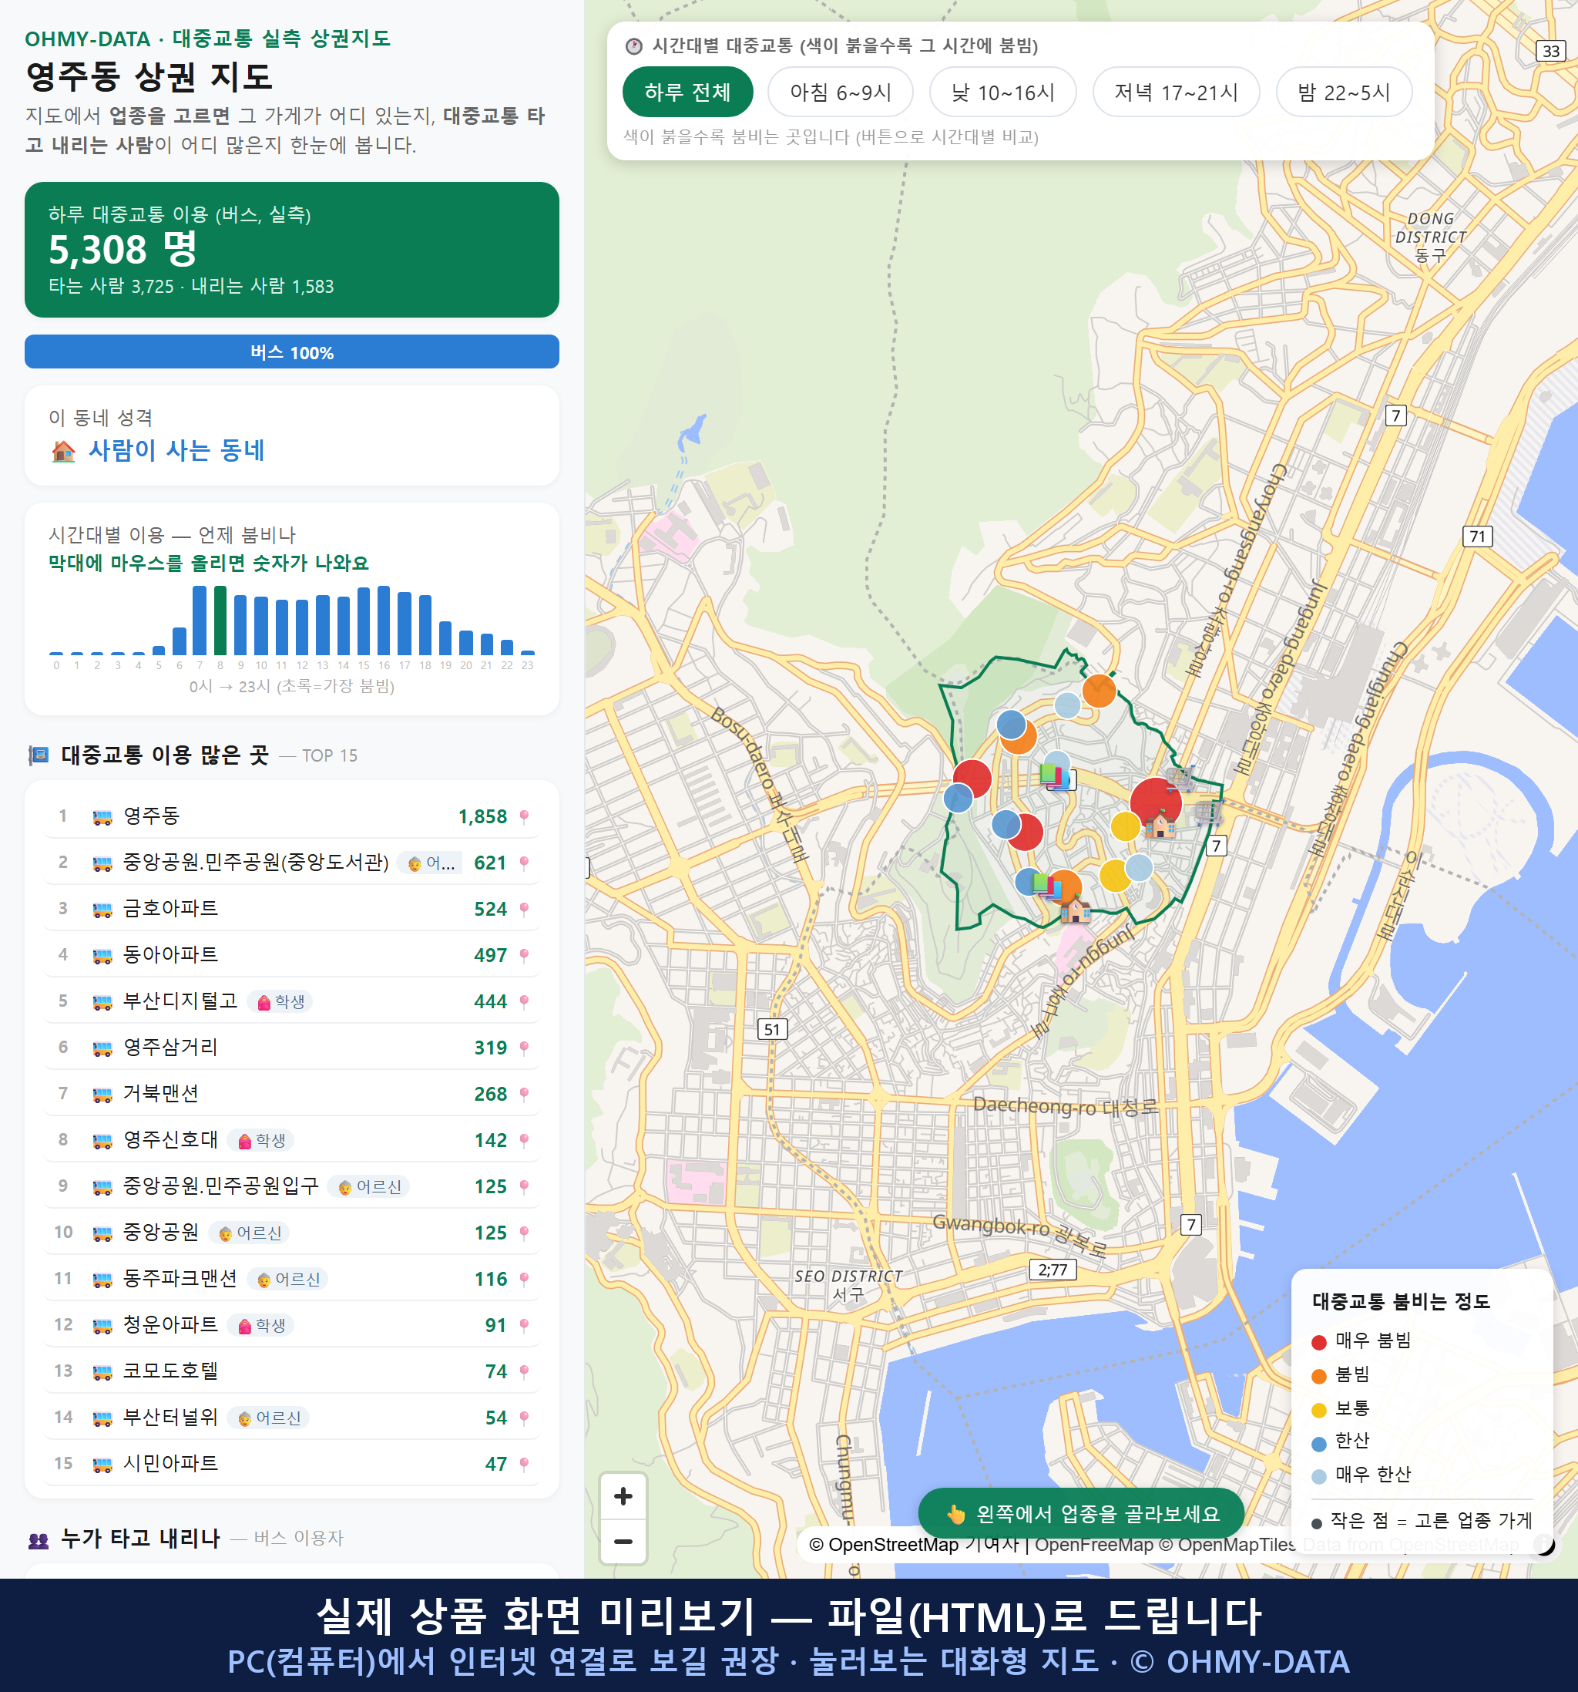Switch to 낮 10~16시 time filter

[x=1003, y=92]
